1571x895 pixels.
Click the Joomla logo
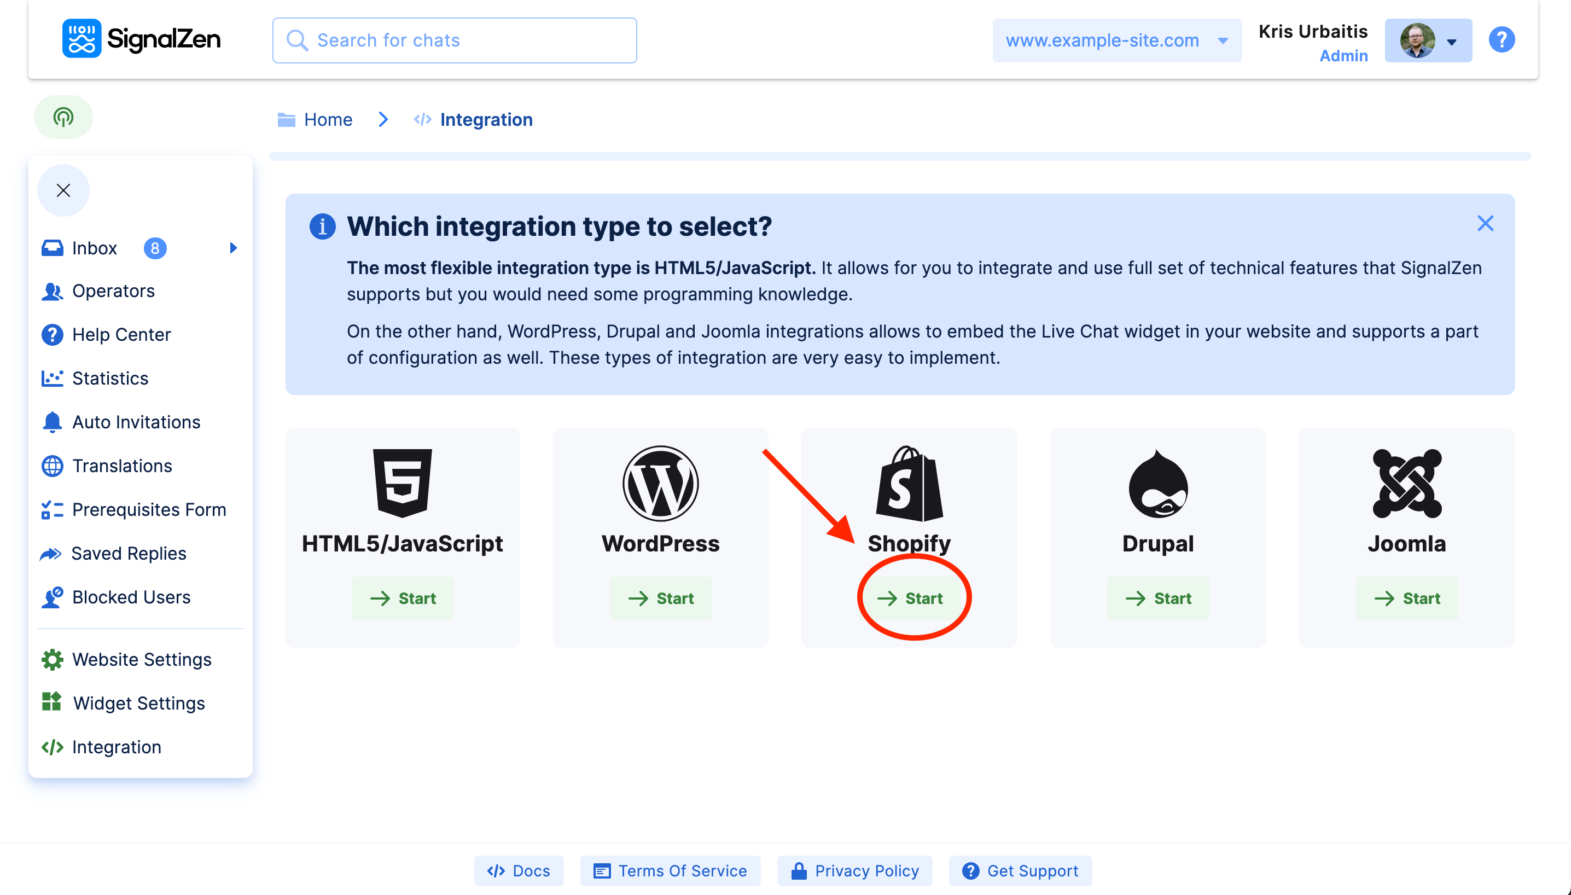click(1406, 483)
